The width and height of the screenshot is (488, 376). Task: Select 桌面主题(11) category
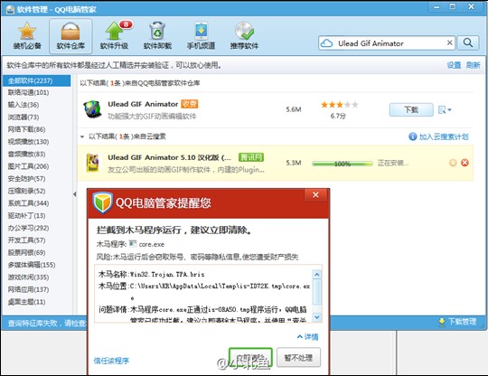click(26, 302)
